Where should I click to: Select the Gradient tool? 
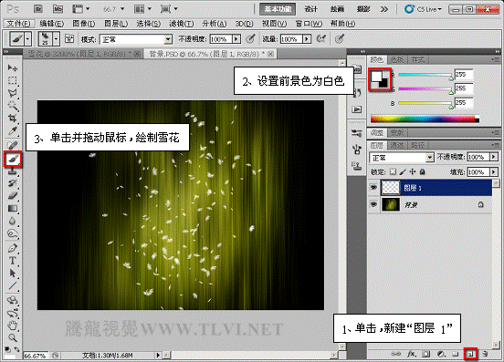13,209
